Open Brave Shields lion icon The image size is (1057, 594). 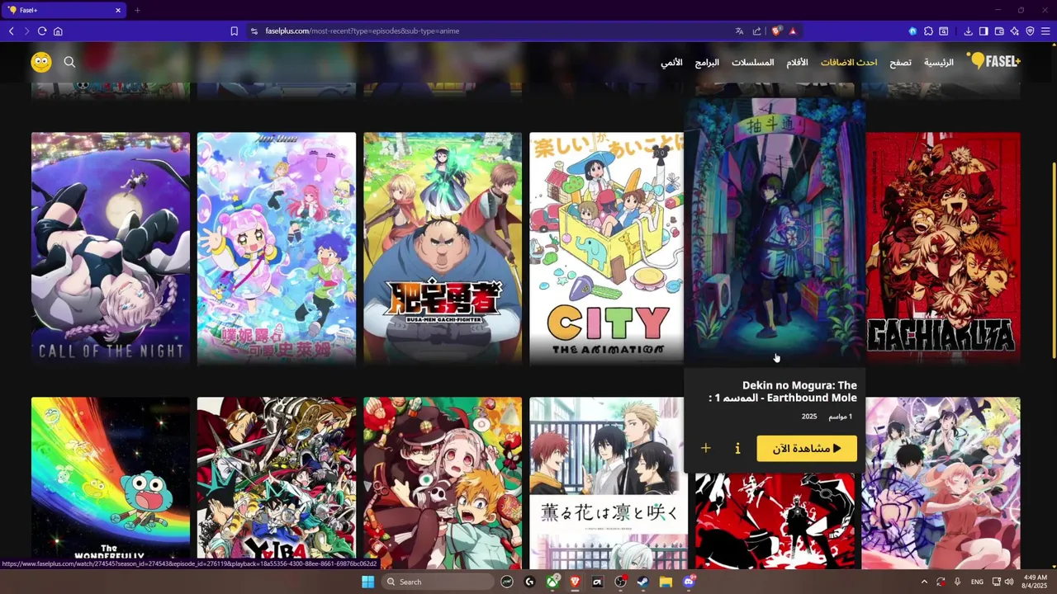point(776,31)
